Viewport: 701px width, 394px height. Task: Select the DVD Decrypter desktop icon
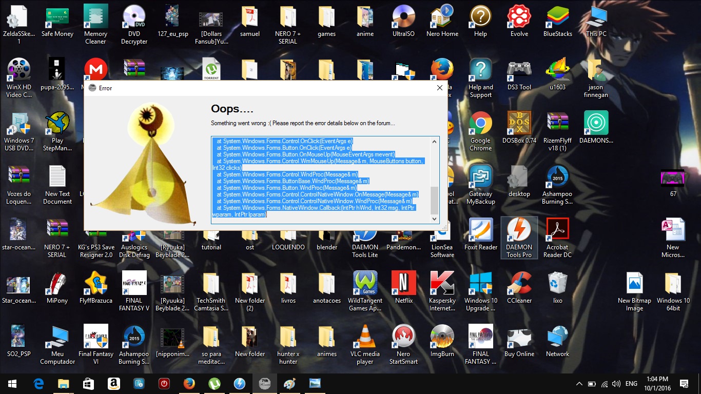(x=134, y=25)
